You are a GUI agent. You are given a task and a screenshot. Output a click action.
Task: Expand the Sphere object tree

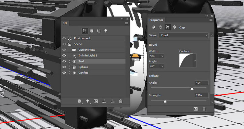[x=70, y=67]
